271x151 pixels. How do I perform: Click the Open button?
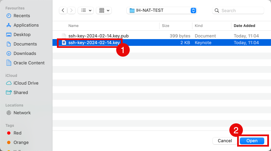[x=252, y=141]
